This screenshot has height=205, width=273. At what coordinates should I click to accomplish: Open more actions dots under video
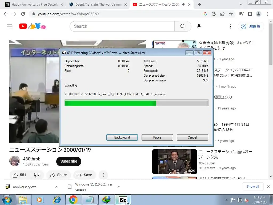(x=103, y=175)
